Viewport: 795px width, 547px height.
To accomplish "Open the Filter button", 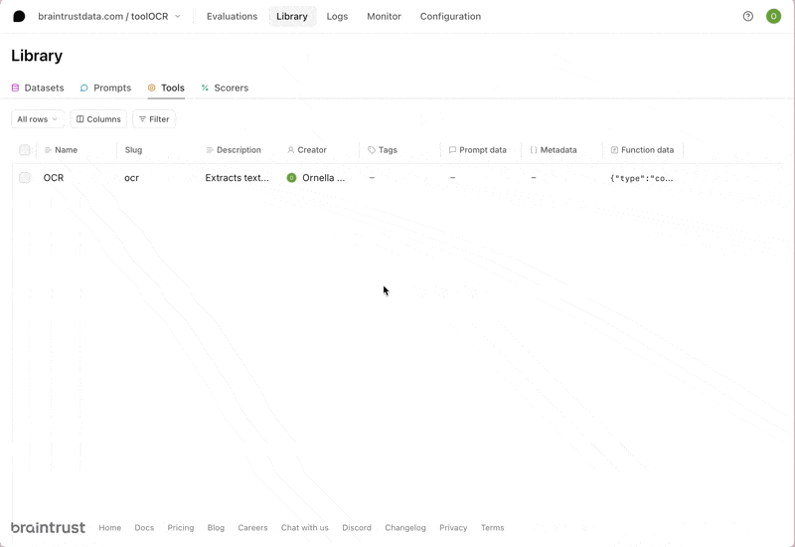I will pos(153,119).
